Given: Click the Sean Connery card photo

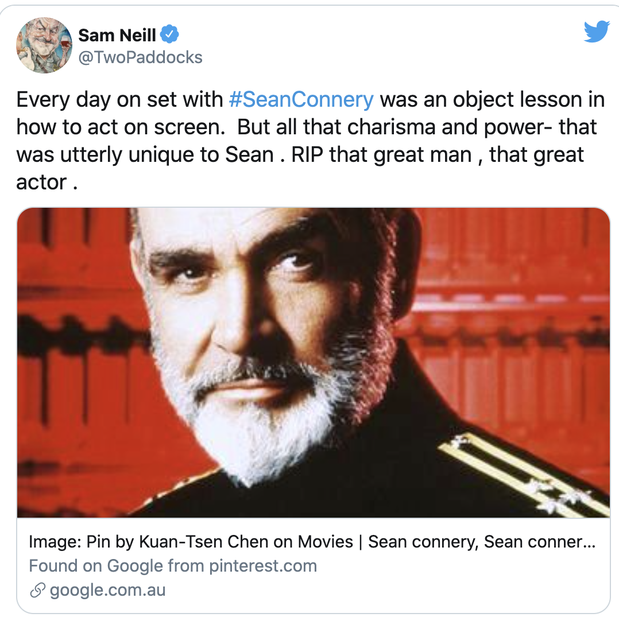Looking at the screenshot, I should [313, 362].
